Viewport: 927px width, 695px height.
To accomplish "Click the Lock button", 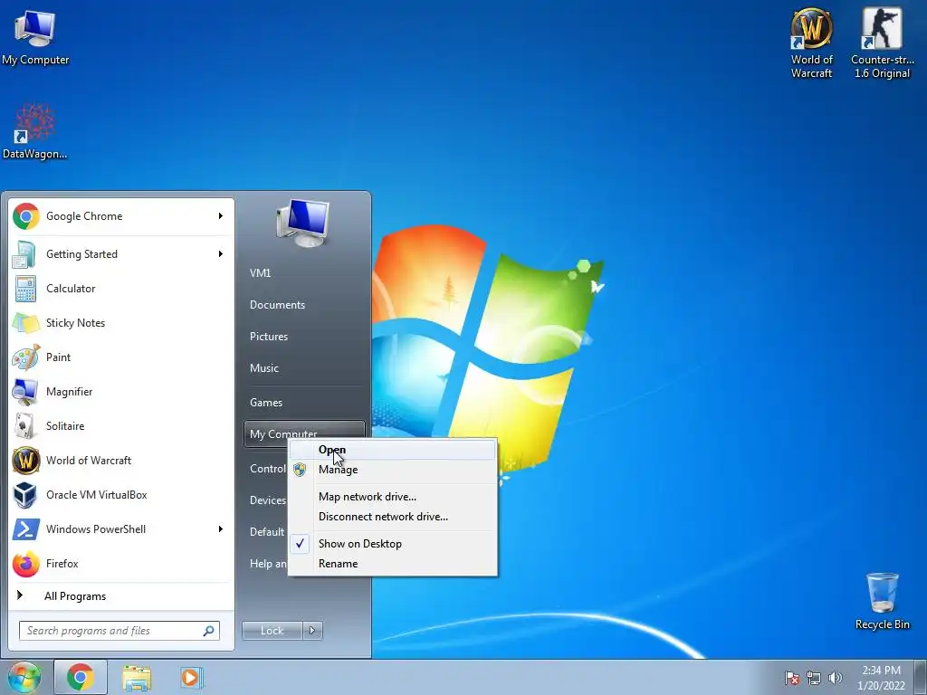I will [272, 631].
